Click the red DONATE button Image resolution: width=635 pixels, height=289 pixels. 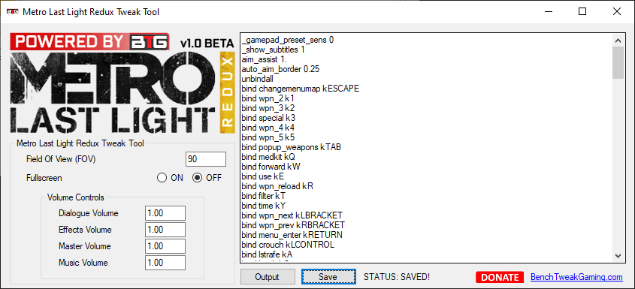click(500, 277)
